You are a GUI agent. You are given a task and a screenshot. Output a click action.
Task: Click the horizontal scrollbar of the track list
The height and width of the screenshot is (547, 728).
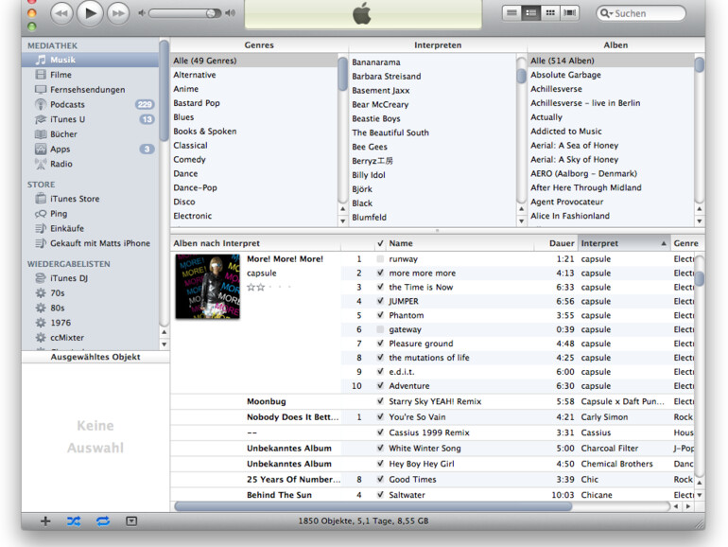coord(373,506)
